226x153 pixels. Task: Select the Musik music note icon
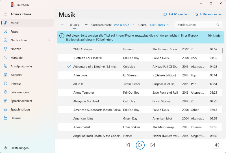click(5, 23)
